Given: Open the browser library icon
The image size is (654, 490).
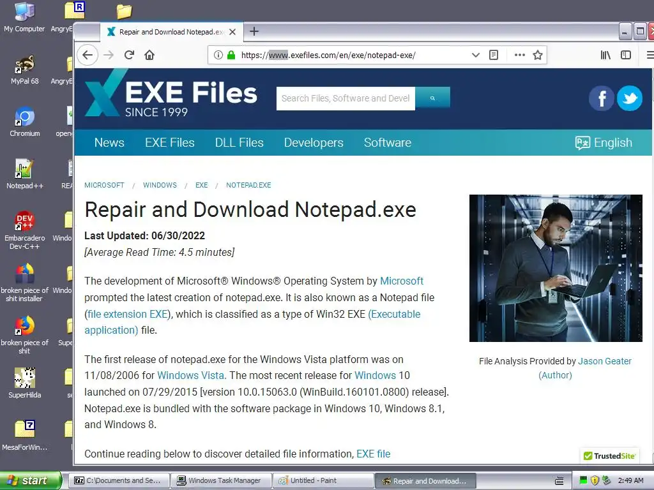Looking at the screenshot, I should (x=605, y=55).
